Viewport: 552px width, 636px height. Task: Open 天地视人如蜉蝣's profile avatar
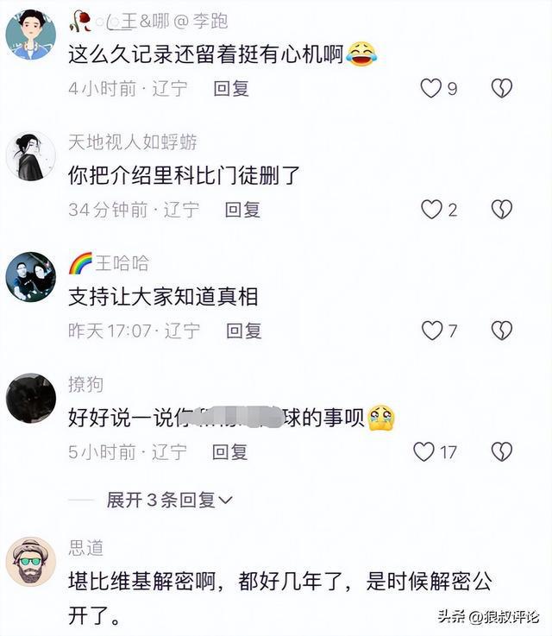point(31,155)
